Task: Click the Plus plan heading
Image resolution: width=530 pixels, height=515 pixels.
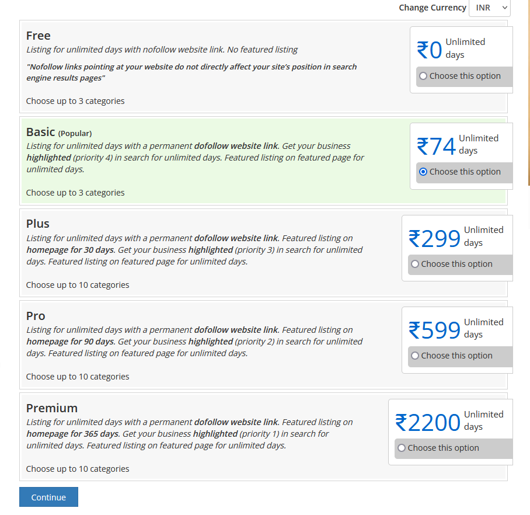Action: click(x=37, y=224)
